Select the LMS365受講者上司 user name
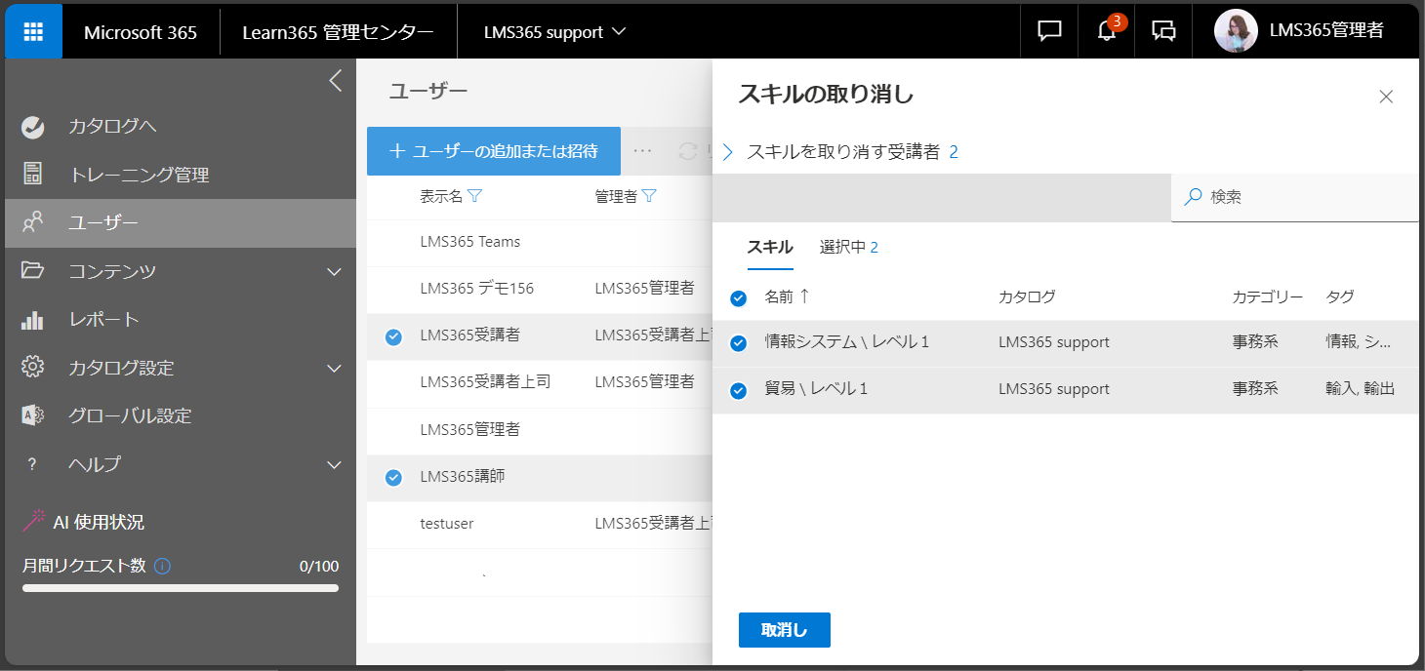Image resolution: width=1425 pixels, height=671 pixels. (x=485, y=381)
